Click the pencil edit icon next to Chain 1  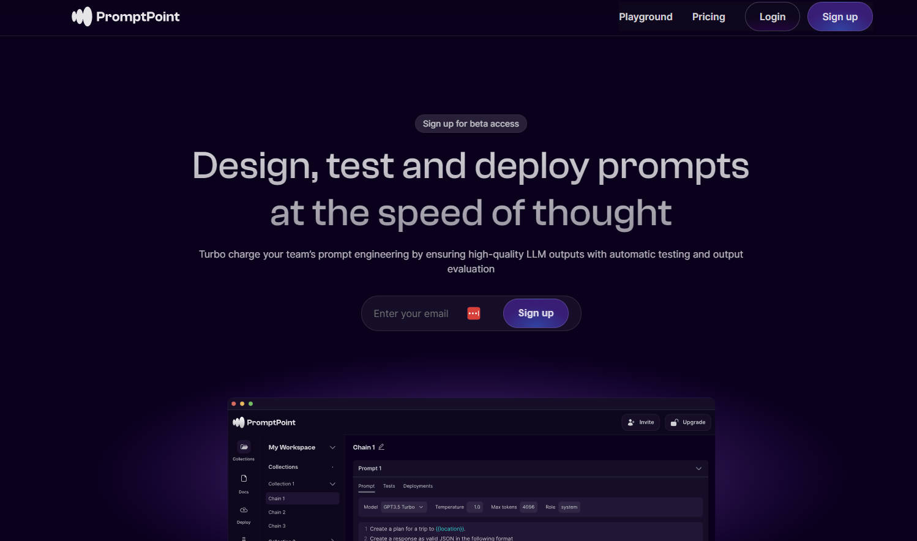(x=381, y=447)
